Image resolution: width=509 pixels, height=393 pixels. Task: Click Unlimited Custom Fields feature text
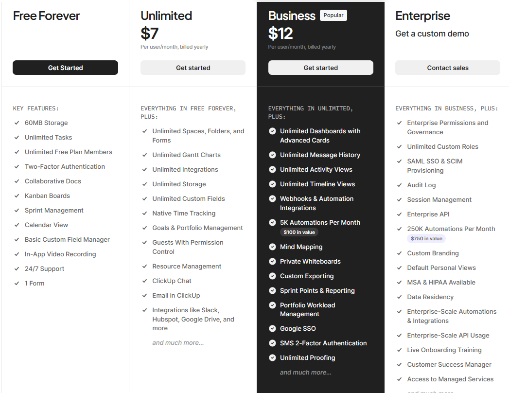click(x=189, y=199)
